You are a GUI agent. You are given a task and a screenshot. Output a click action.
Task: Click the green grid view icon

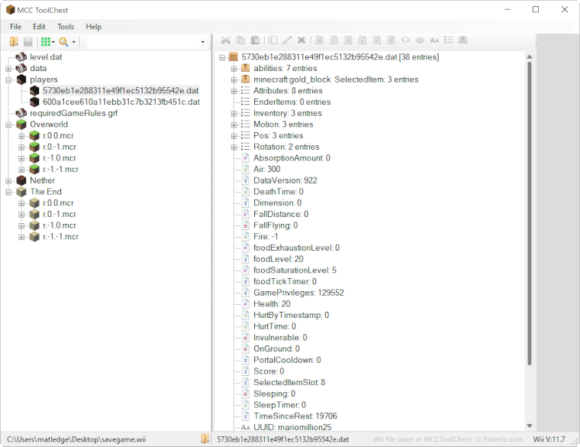[46, 41]
